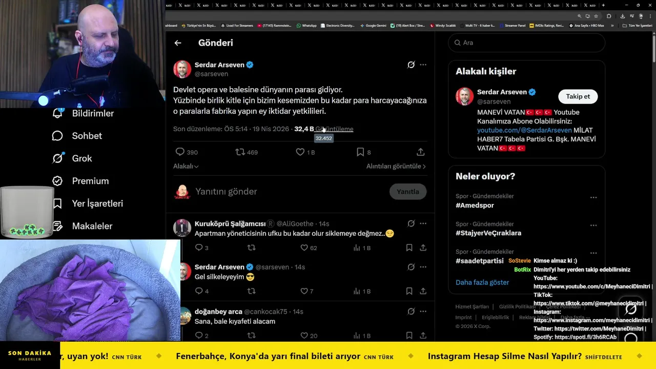This screenshot has height=369, width=656.
Task: Open more options for #StajyerVeÇıraklara trend
Action: point(593,225)
